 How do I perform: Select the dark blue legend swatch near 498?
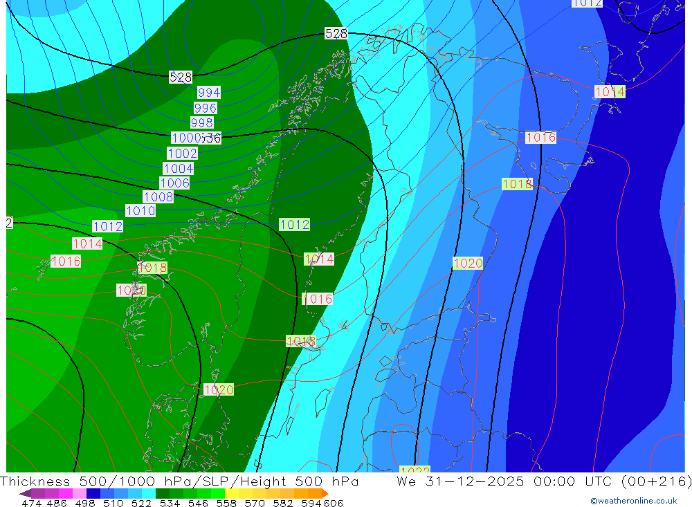pyautogui.click(x=93, y=493)
